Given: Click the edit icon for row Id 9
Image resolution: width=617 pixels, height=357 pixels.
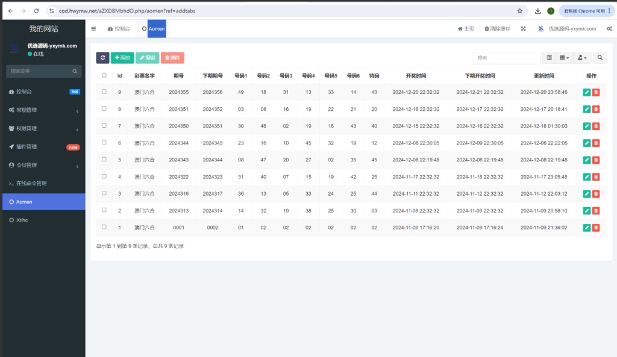Looking at the screenshot, I should click(x=586, y=92).
